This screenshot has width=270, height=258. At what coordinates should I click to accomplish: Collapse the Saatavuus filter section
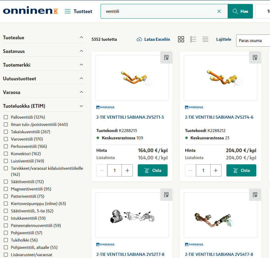[x=43, y=51]
